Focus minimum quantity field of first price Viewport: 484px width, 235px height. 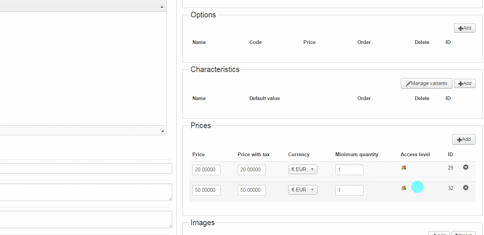[349, 170]
